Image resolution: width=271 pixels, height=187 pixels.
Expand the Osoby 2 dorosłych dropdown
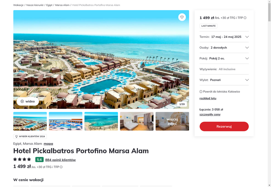coord(224,48)
